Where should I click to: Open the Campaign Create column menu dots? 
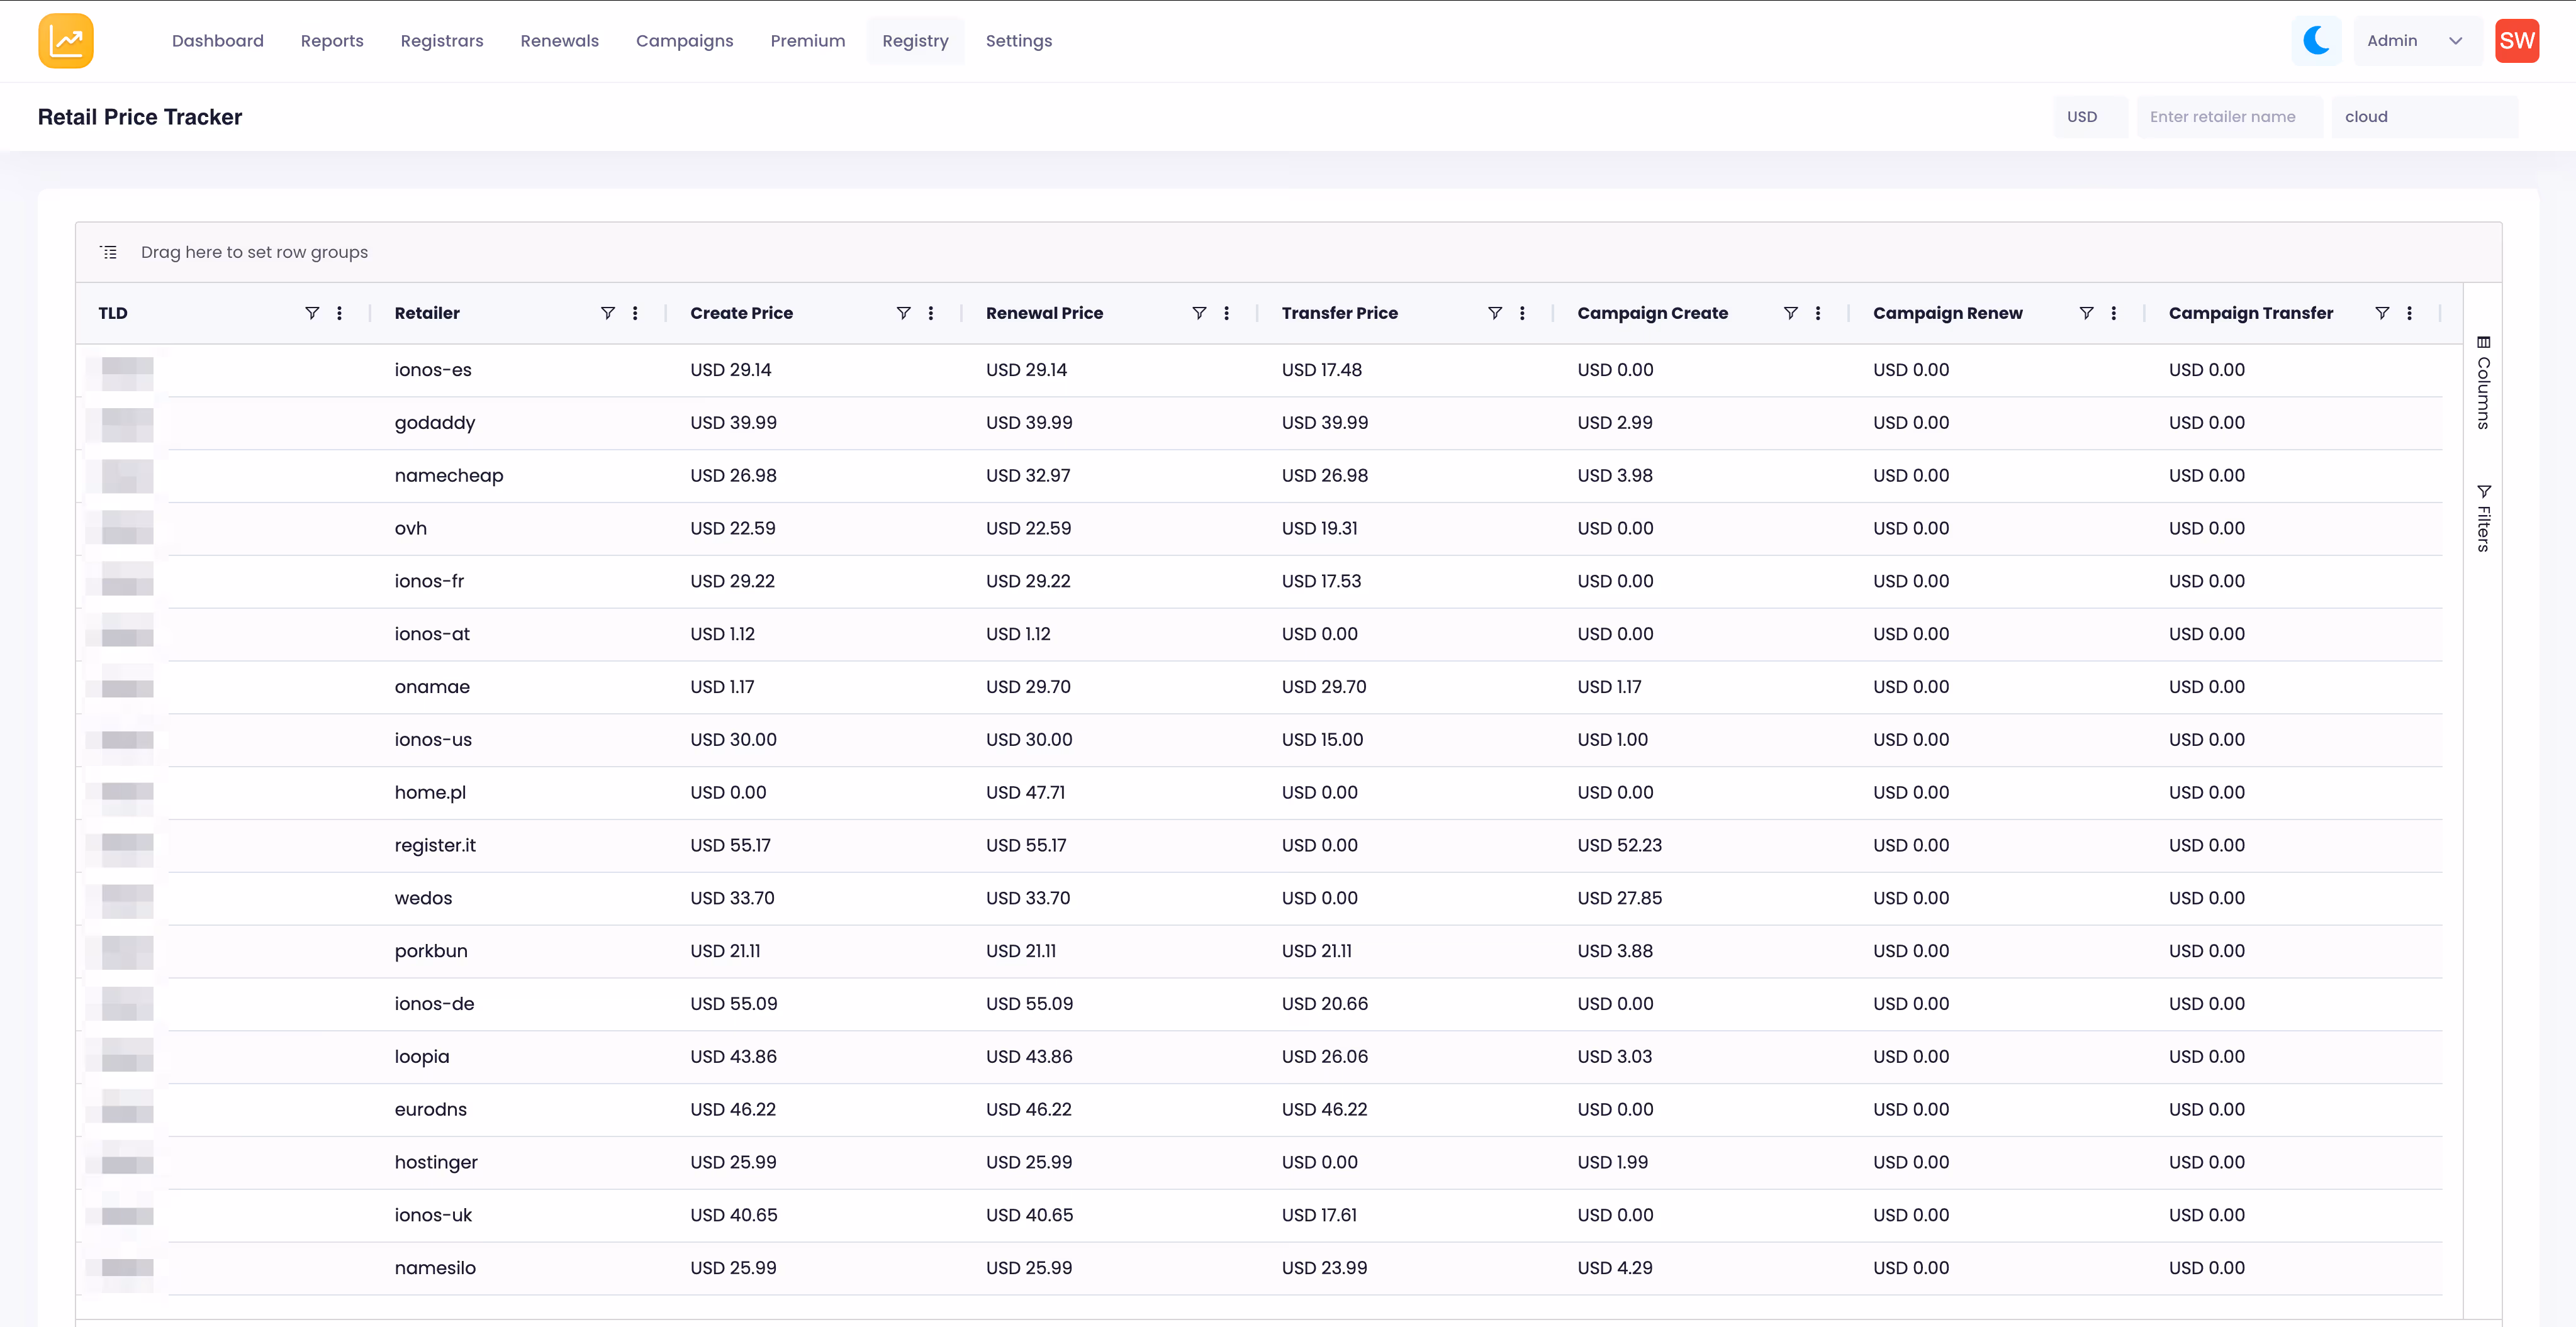[1817, 313]
